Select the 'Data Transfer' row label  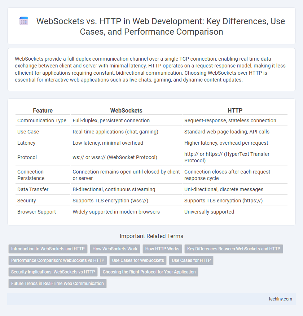pos(33,189)
